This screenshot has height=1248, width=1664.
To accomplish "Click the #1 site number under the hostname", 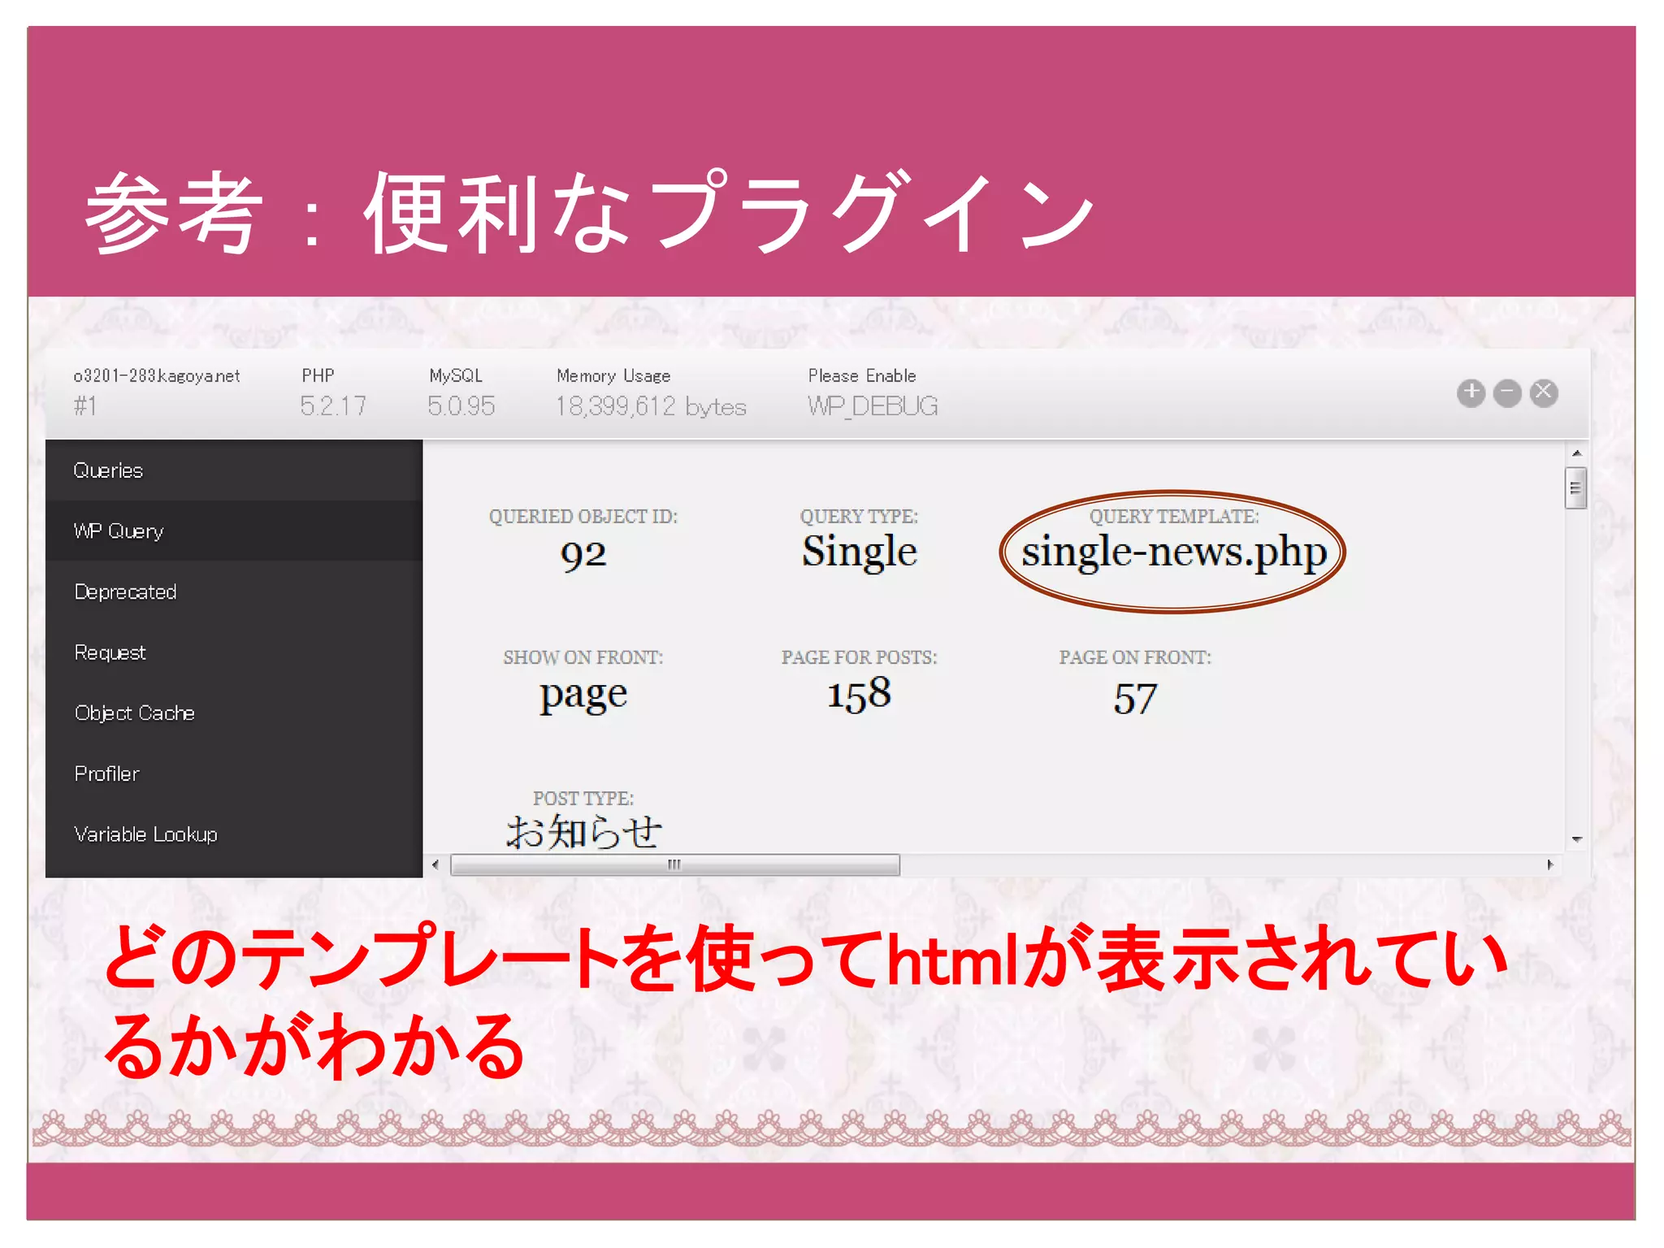I will point(85,406).
